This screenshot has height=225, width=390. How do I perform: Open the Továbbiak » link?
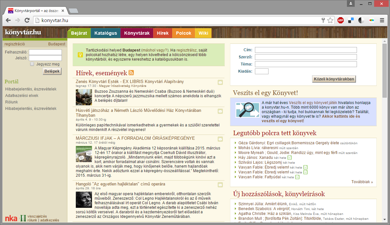[x=362, y=182]
